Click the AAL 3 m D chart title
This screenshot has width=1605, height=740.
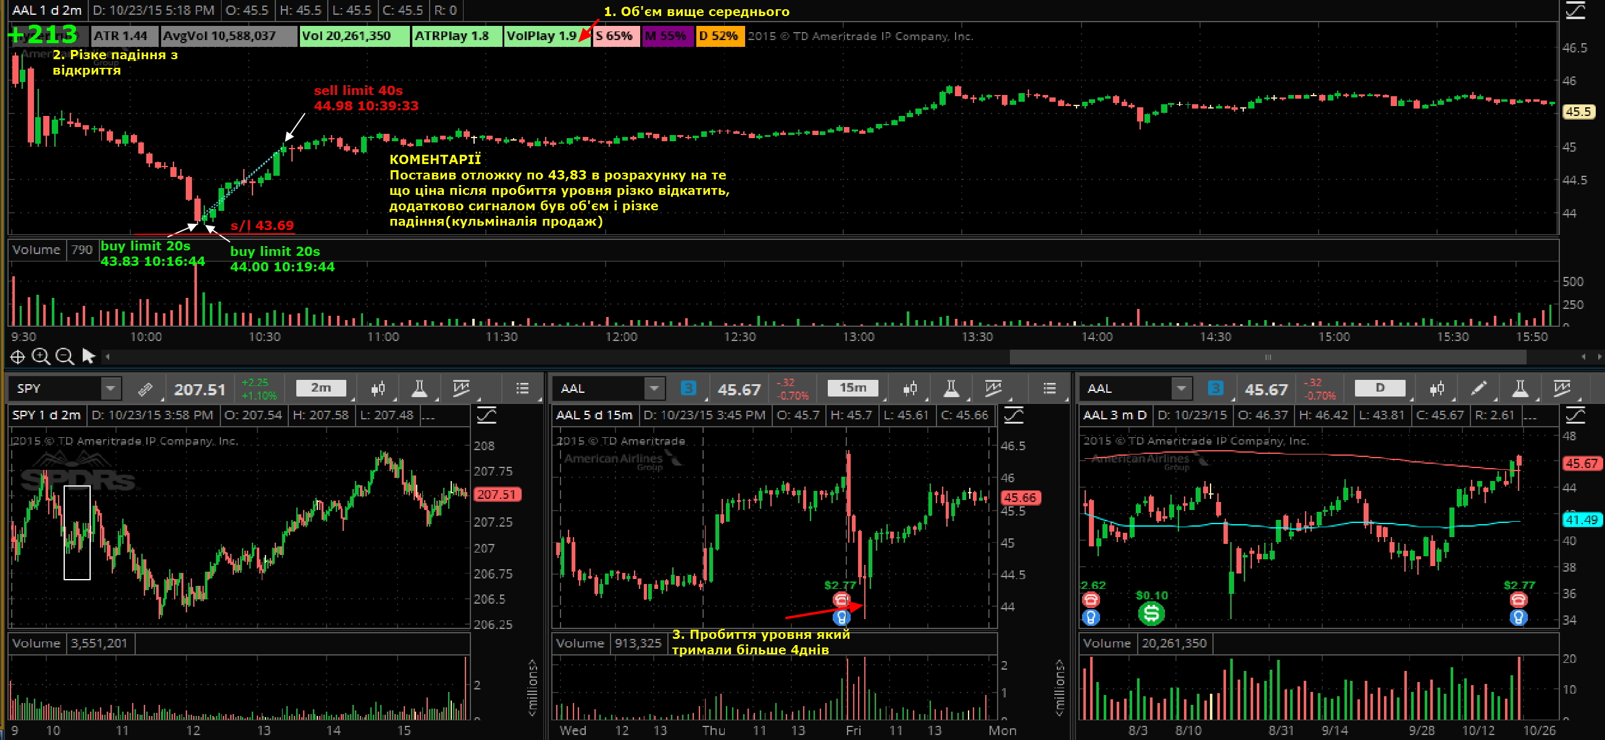1115,414
